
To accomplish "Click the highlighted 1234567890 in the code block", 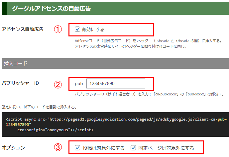I will coord(17,125).
